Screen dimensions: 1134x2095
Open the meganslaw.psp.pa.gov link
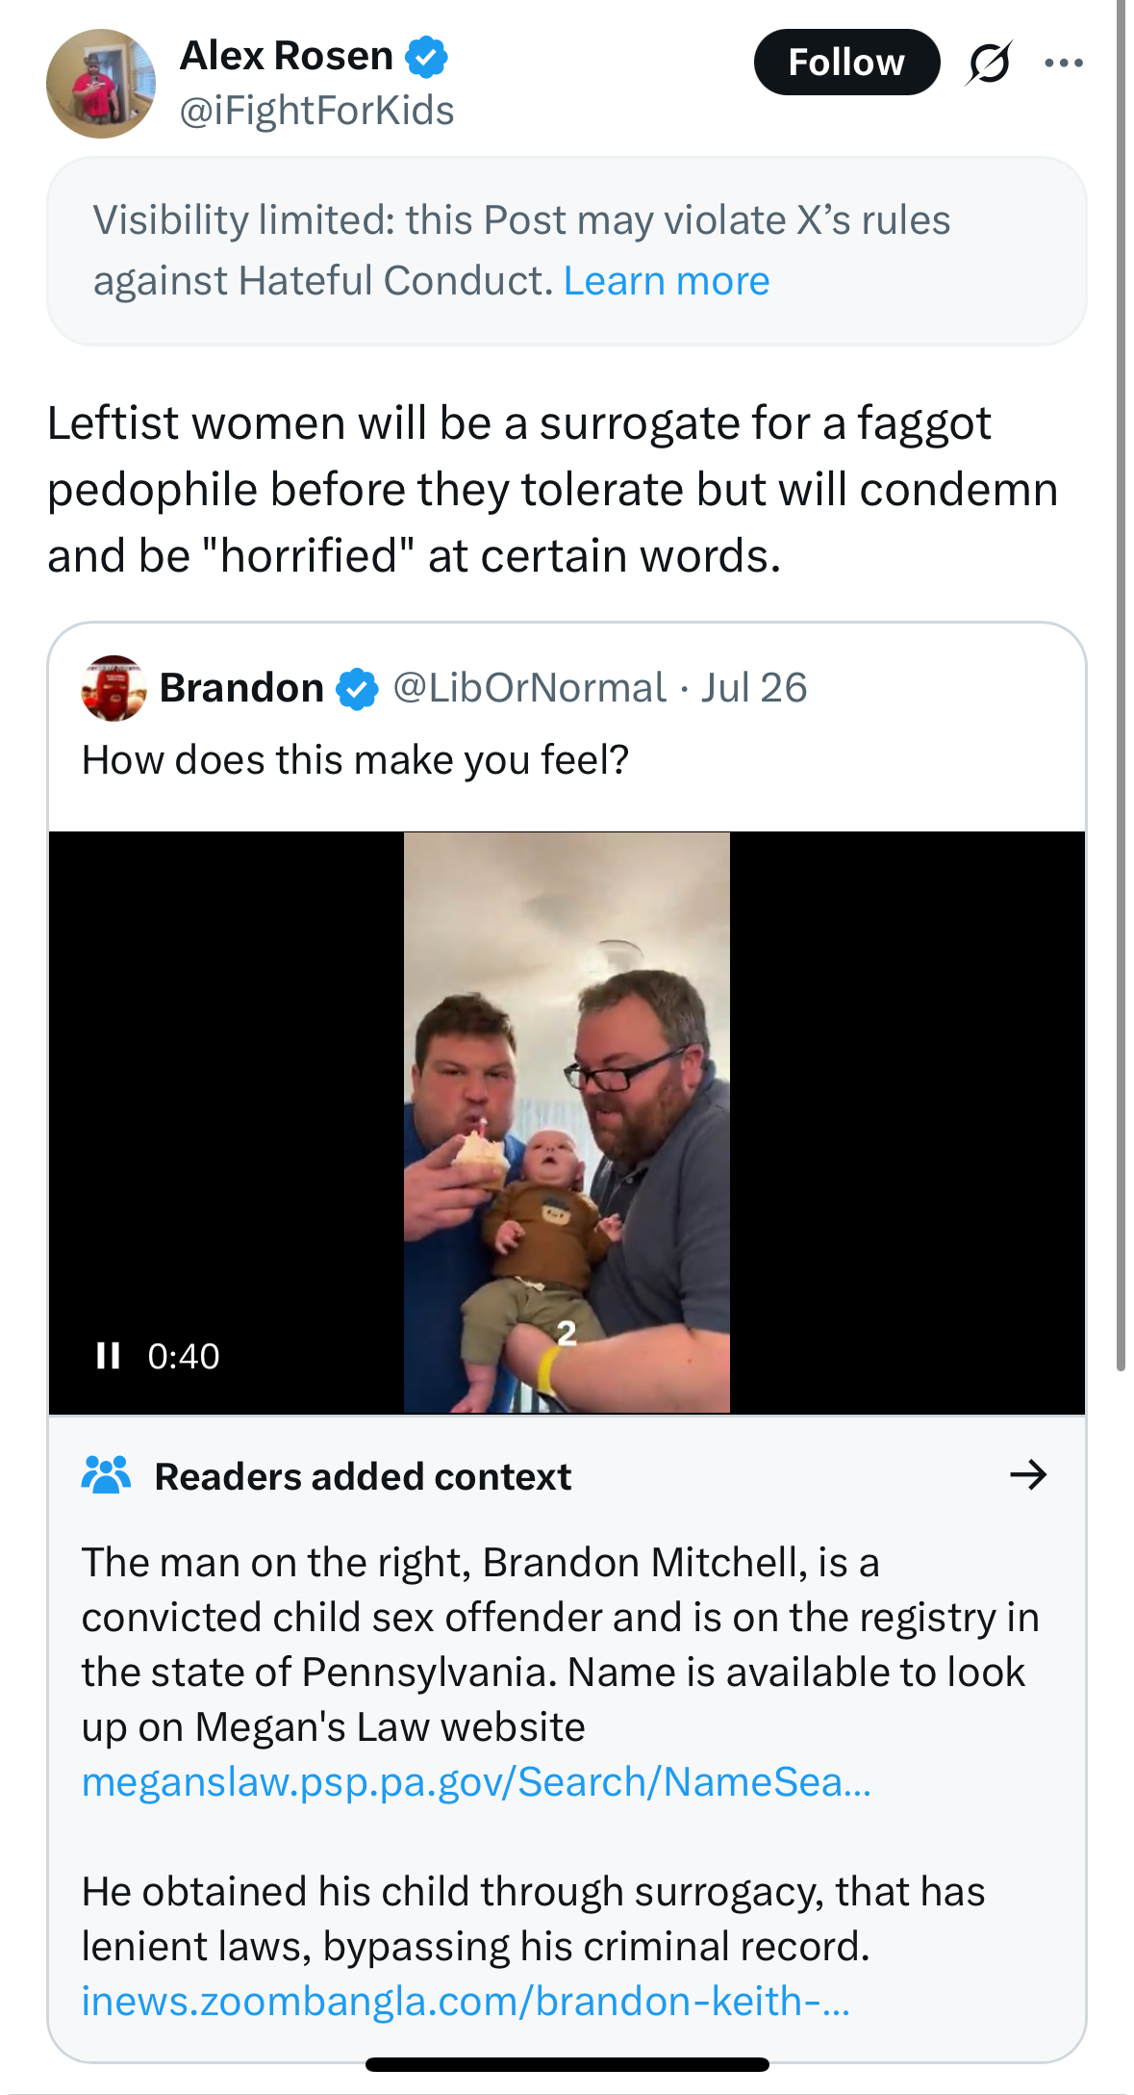[476, 1782]
